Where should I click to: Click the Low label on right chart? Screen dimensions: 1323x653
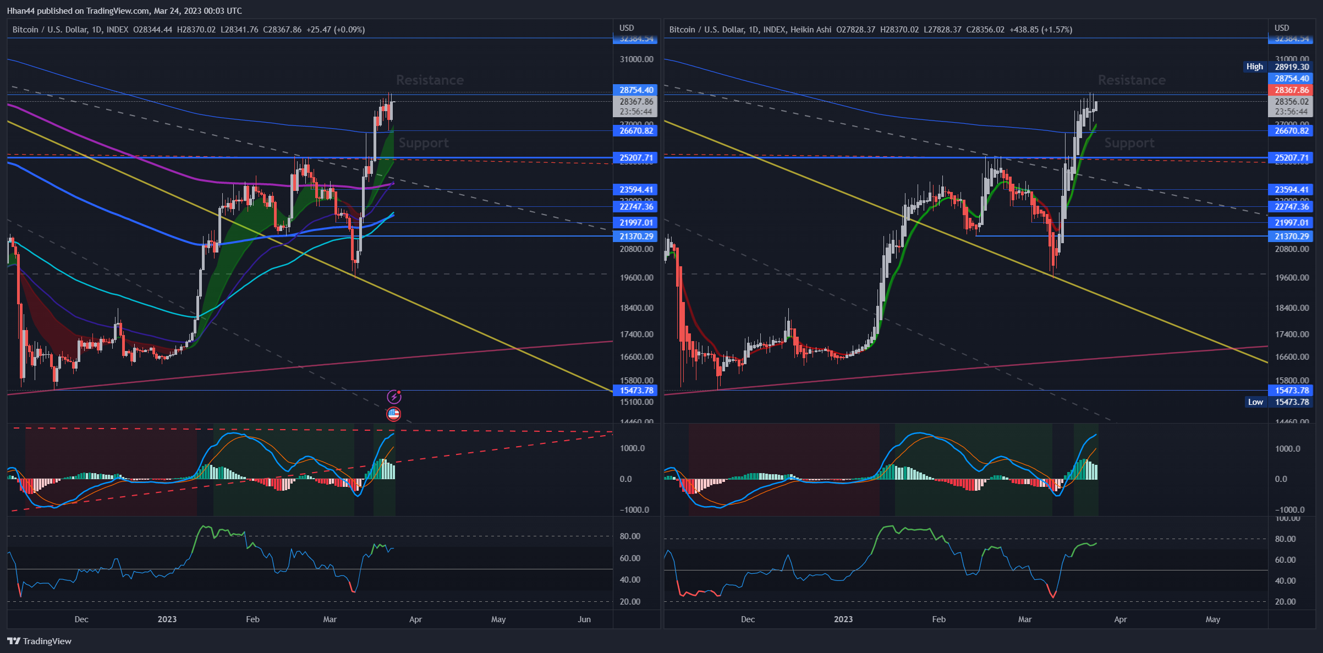point(1256,402)
